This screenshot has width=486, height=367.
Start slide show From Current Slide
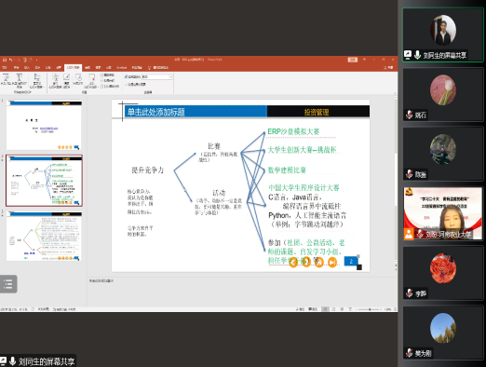point(20,80)
